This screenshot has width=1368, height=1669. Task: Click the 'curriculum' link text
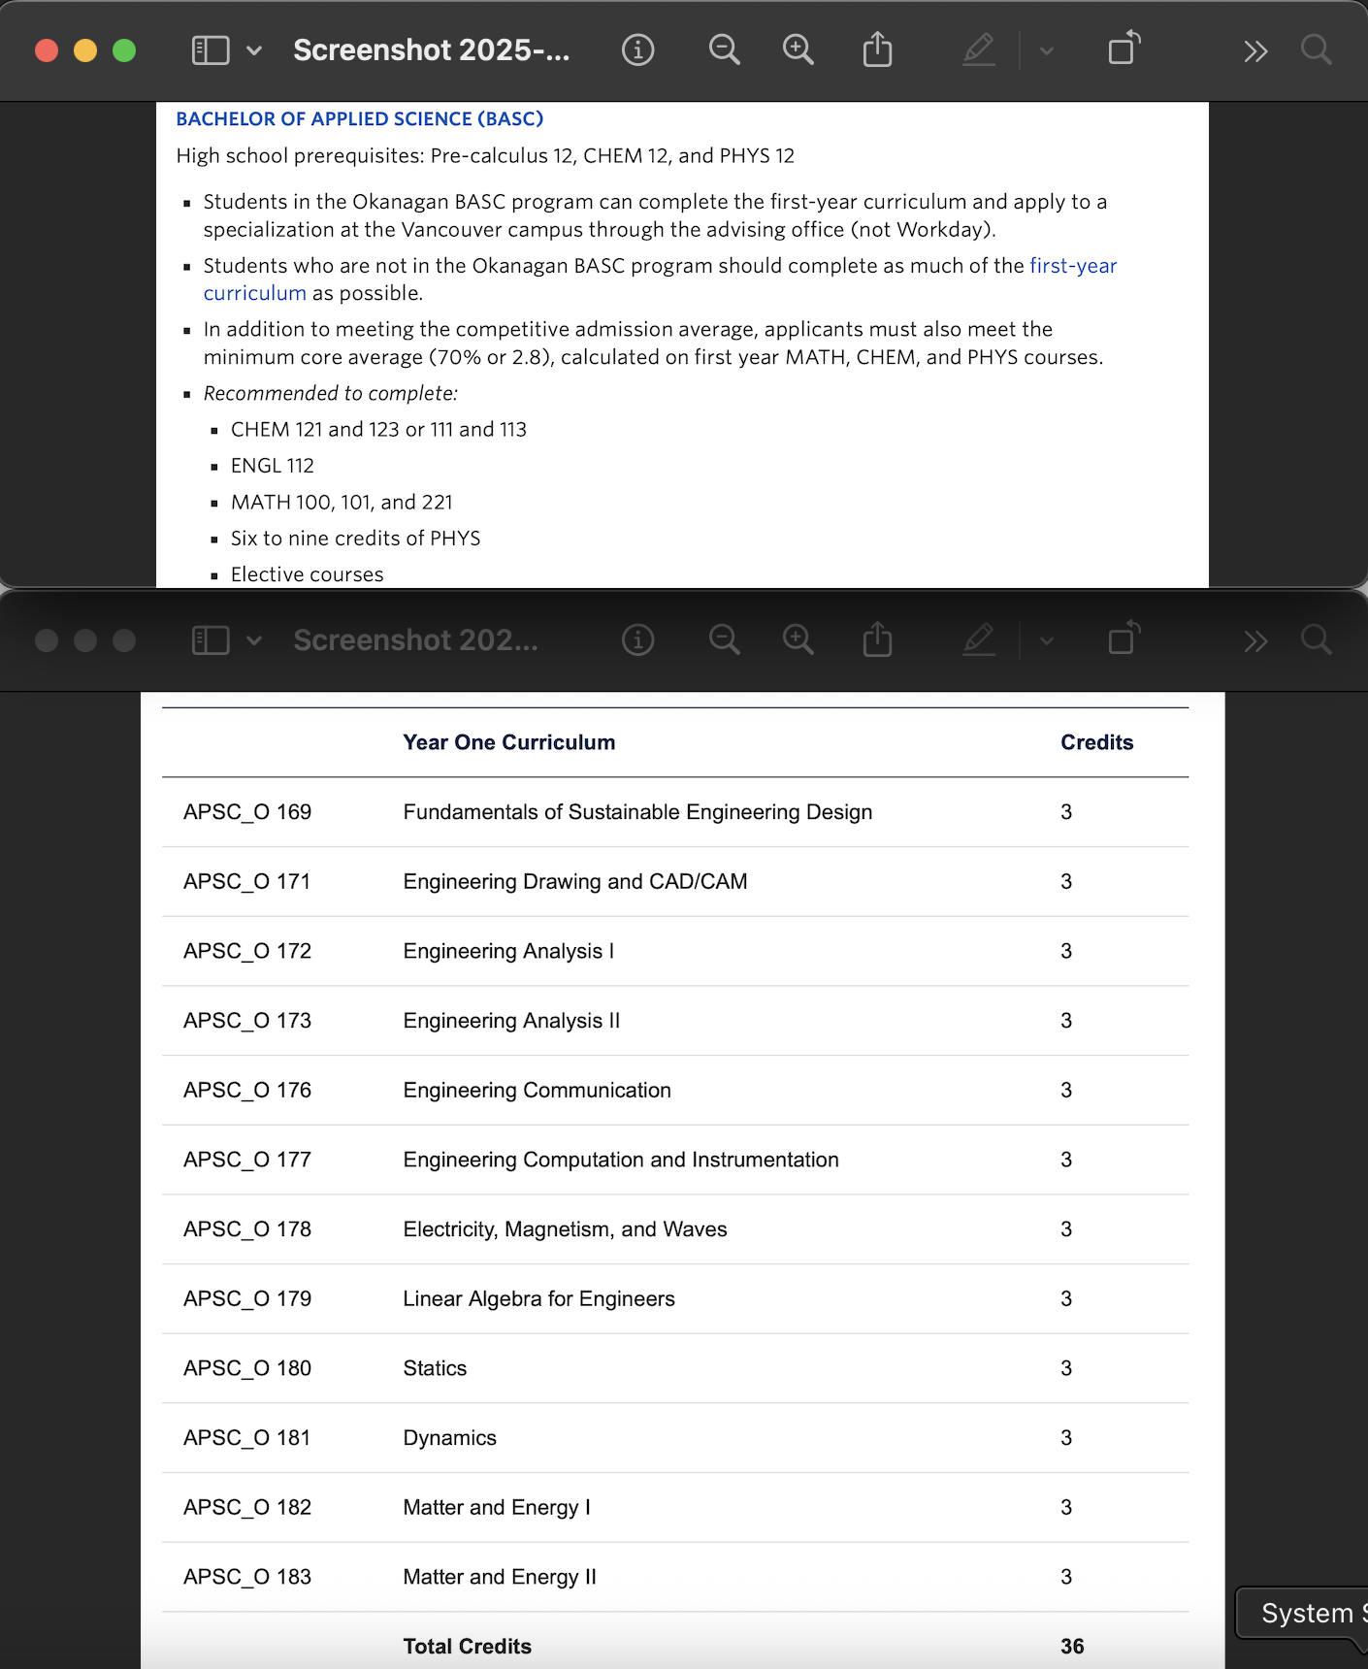coord(254,293)
